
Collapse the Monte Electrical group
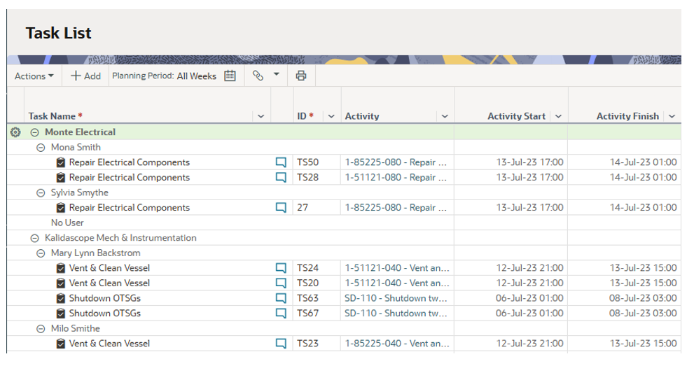34,132
